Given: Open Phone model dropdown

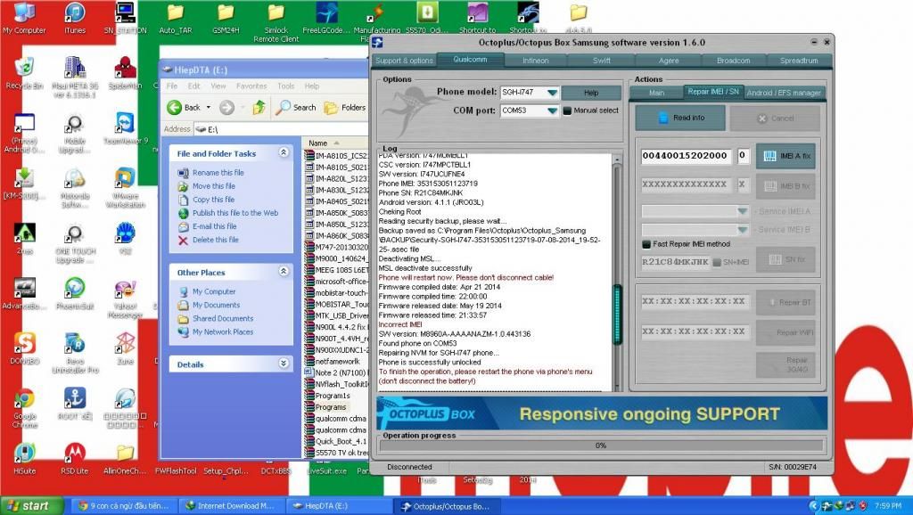Looking at the screenshot, I should tap(552, 93).
